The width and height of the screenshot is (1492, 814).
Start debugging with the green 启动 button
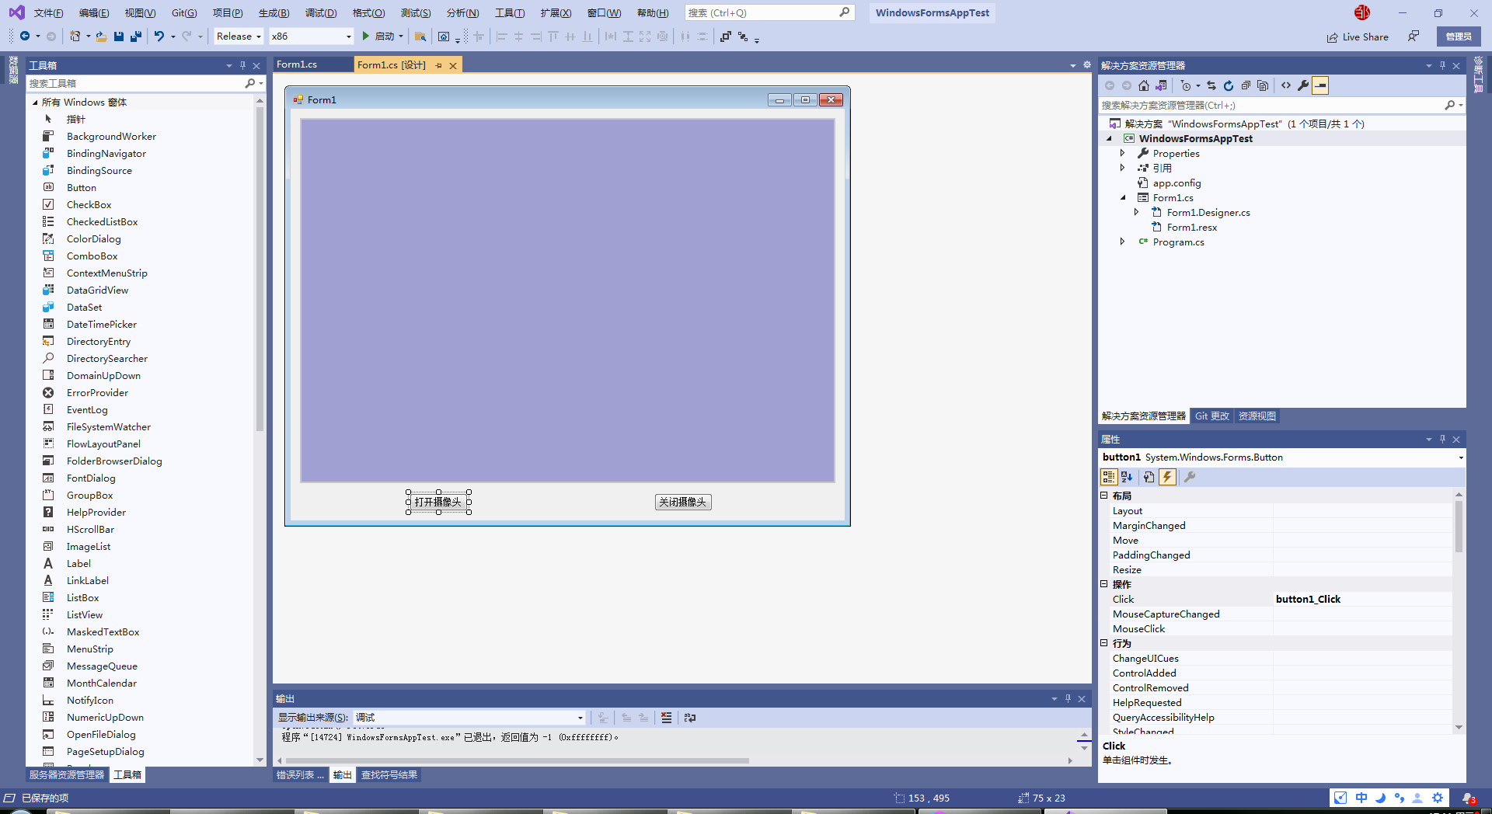383,37
